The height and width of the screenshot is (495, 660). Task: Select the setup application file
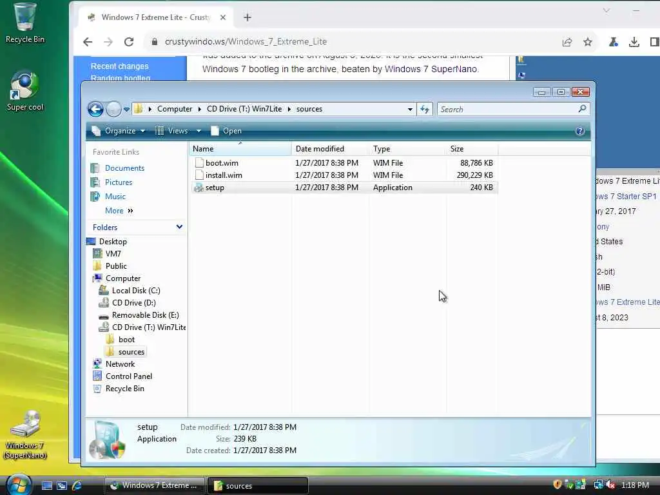(344, 188)
